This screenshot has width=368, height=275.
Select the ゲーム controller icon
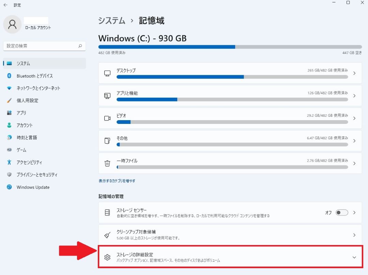(10, 150)
